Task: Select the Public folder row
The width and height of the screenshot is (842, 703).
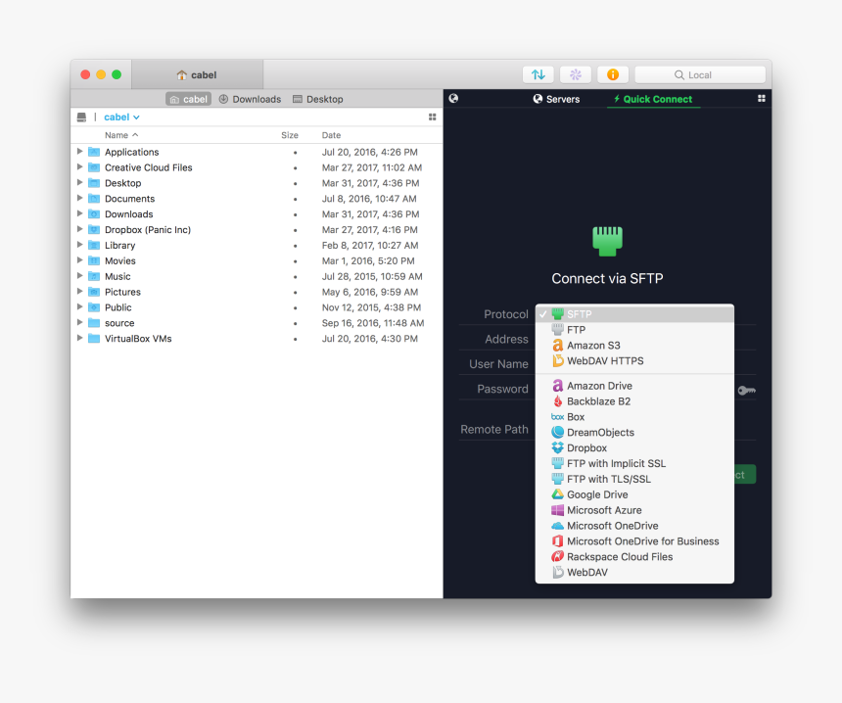Action: pyautogui.click(x=257, y=307)
